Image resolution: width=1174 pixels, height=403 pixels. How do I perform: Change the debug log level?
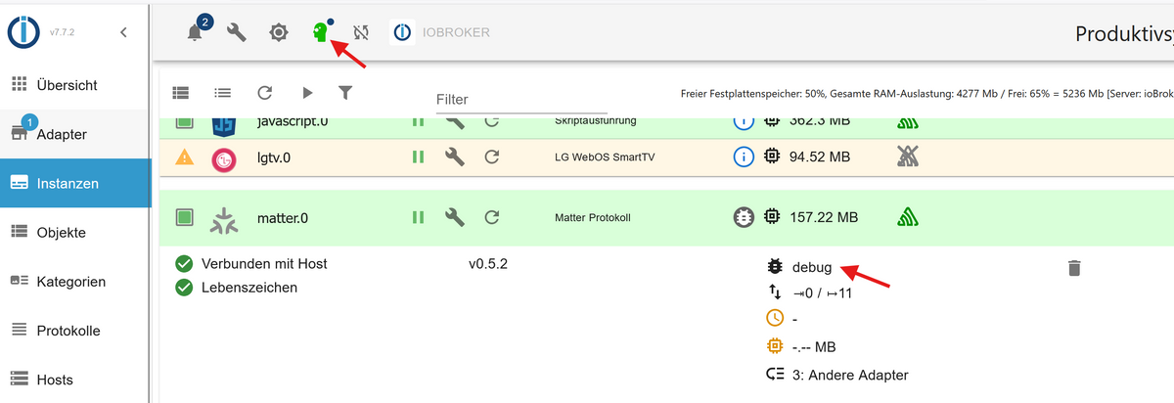point(811,266)
